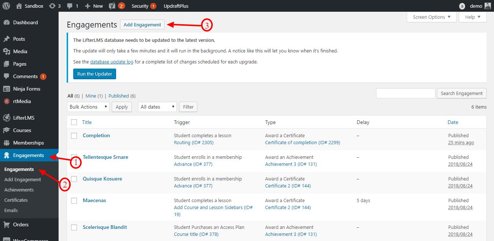Open Certificates submenu item
This screenshot has height=241, width=494.
tap(16, 200)
